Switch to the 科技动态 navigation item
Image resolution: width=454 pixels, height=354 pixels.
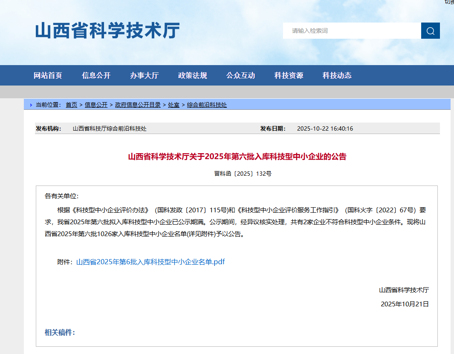click(337, 75)
